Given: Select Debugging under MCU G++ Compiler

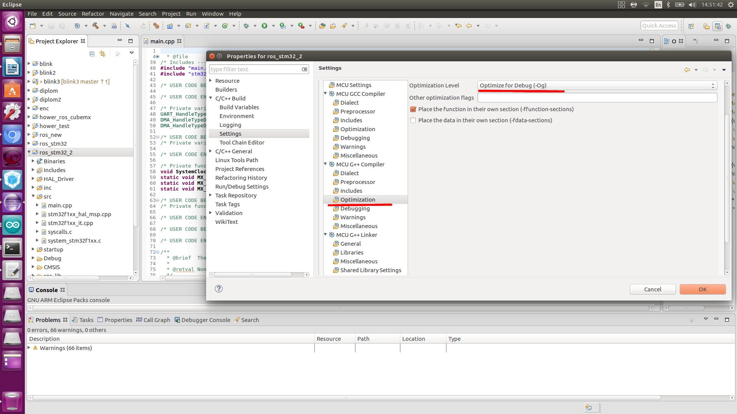Looking at the screenshot, I should pos(351,209).
